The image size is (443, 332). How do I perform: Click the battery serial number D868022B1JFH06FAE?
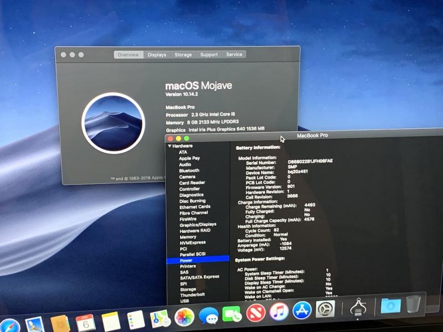pyautogui.click(x=310, y=161)
